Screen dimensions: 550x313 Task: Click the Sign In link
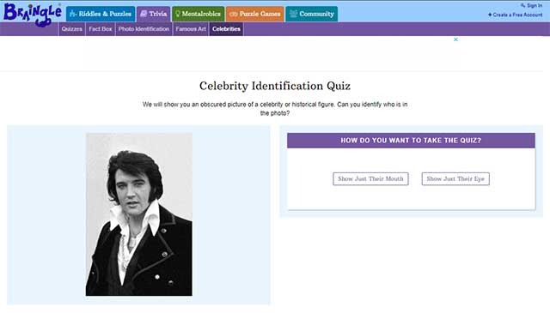click(x=535, y=6)
